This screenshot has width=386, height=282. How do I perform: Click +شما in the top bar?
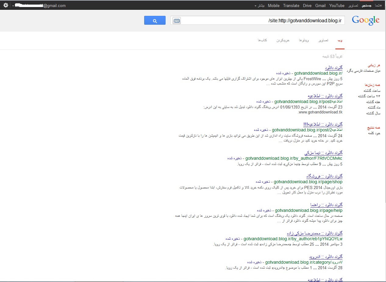(378, 5)
